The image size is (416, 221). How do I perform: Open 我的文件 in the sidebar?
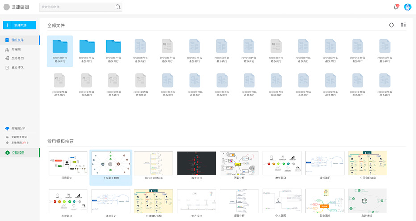pos(17,40)
